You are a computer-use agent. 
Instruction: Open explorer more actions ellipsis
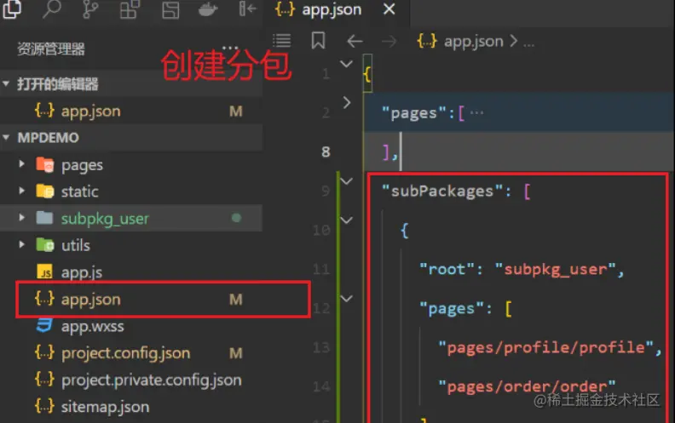tap(230, 48)
